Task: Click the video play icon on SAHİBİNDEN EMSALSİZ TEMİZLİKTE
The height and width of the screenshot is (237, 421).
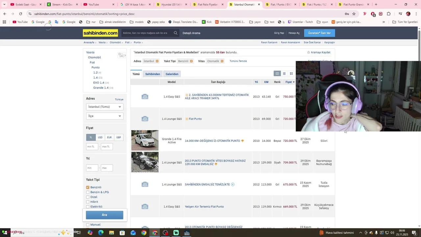Action: click(x=233, y=184)
